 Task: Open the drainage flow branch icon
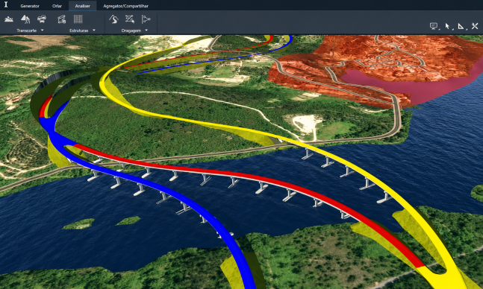146,19
